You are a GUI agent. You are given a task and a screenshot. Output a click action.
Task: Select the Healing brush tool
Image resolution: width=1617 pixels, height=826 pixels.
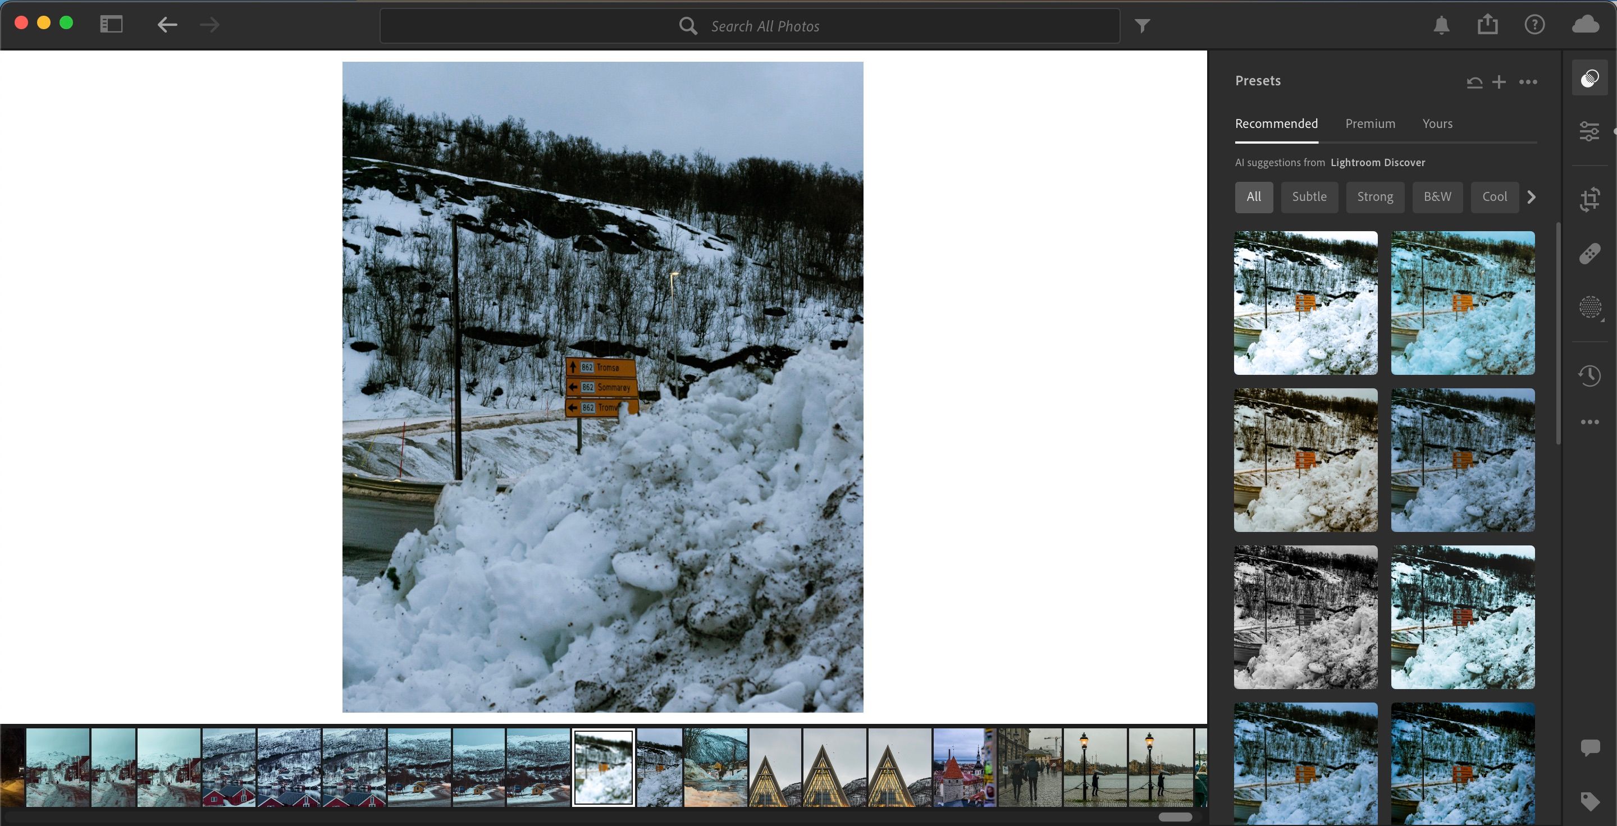tap(1589, 254)
